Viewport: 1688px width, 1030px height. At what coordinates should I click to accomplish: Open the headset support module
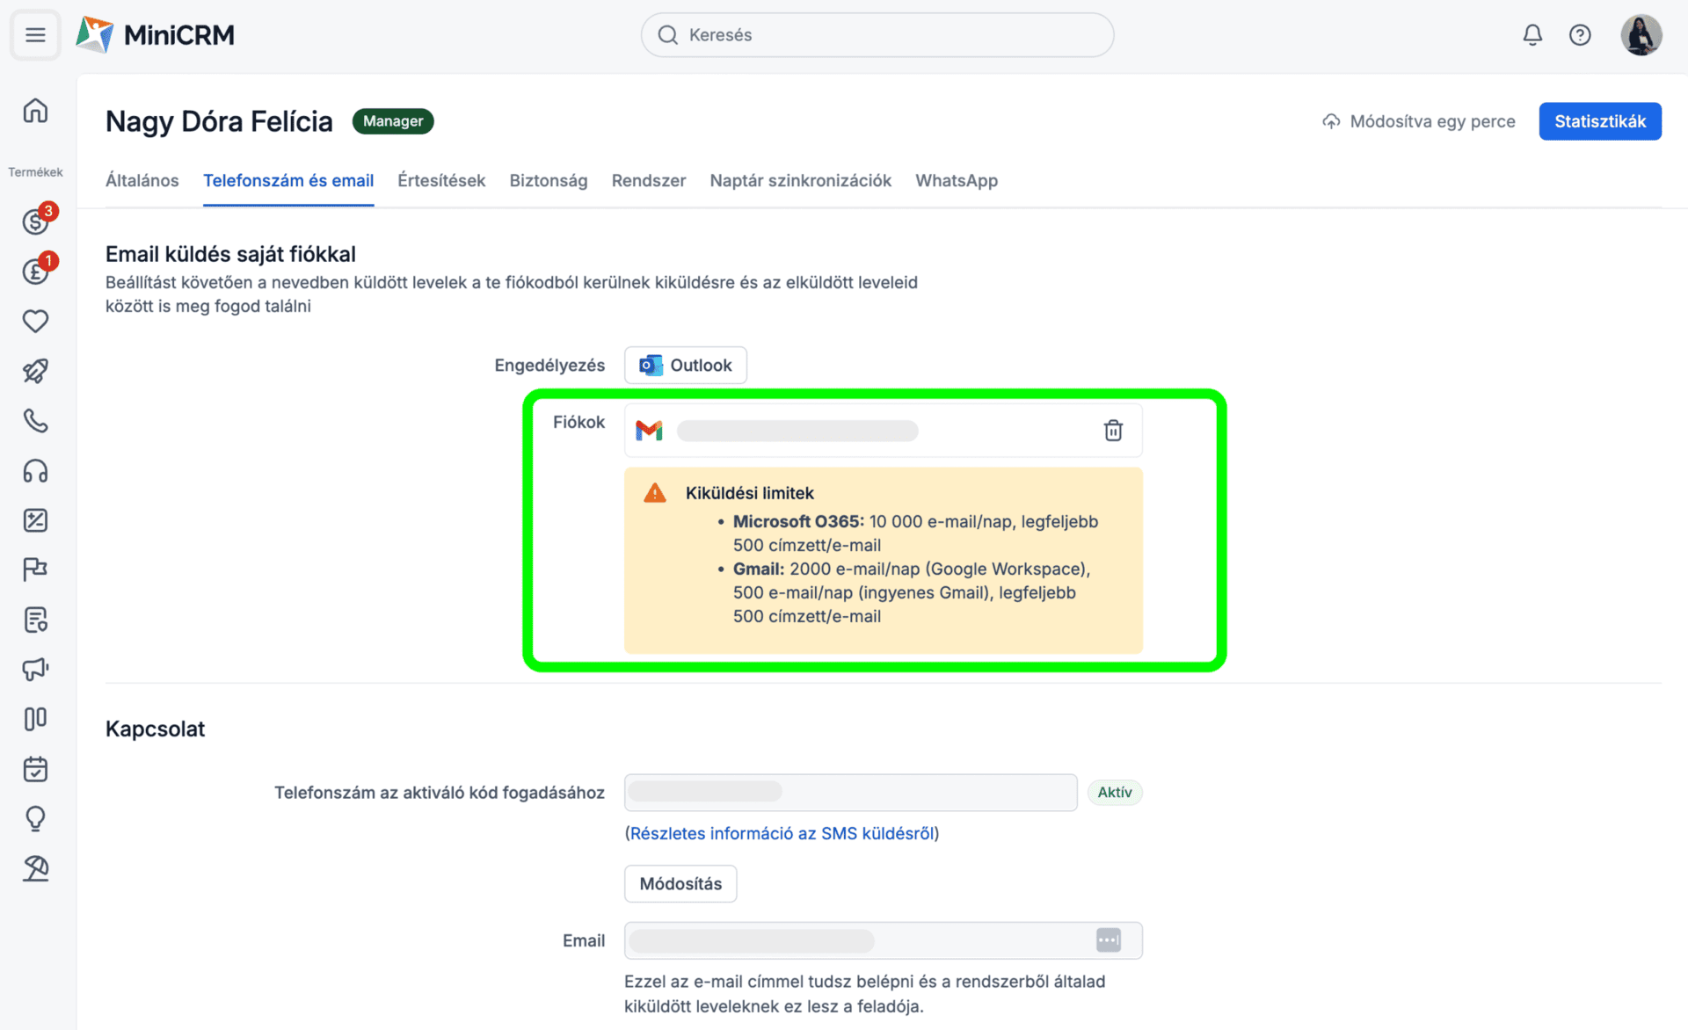tap(35, 471)
